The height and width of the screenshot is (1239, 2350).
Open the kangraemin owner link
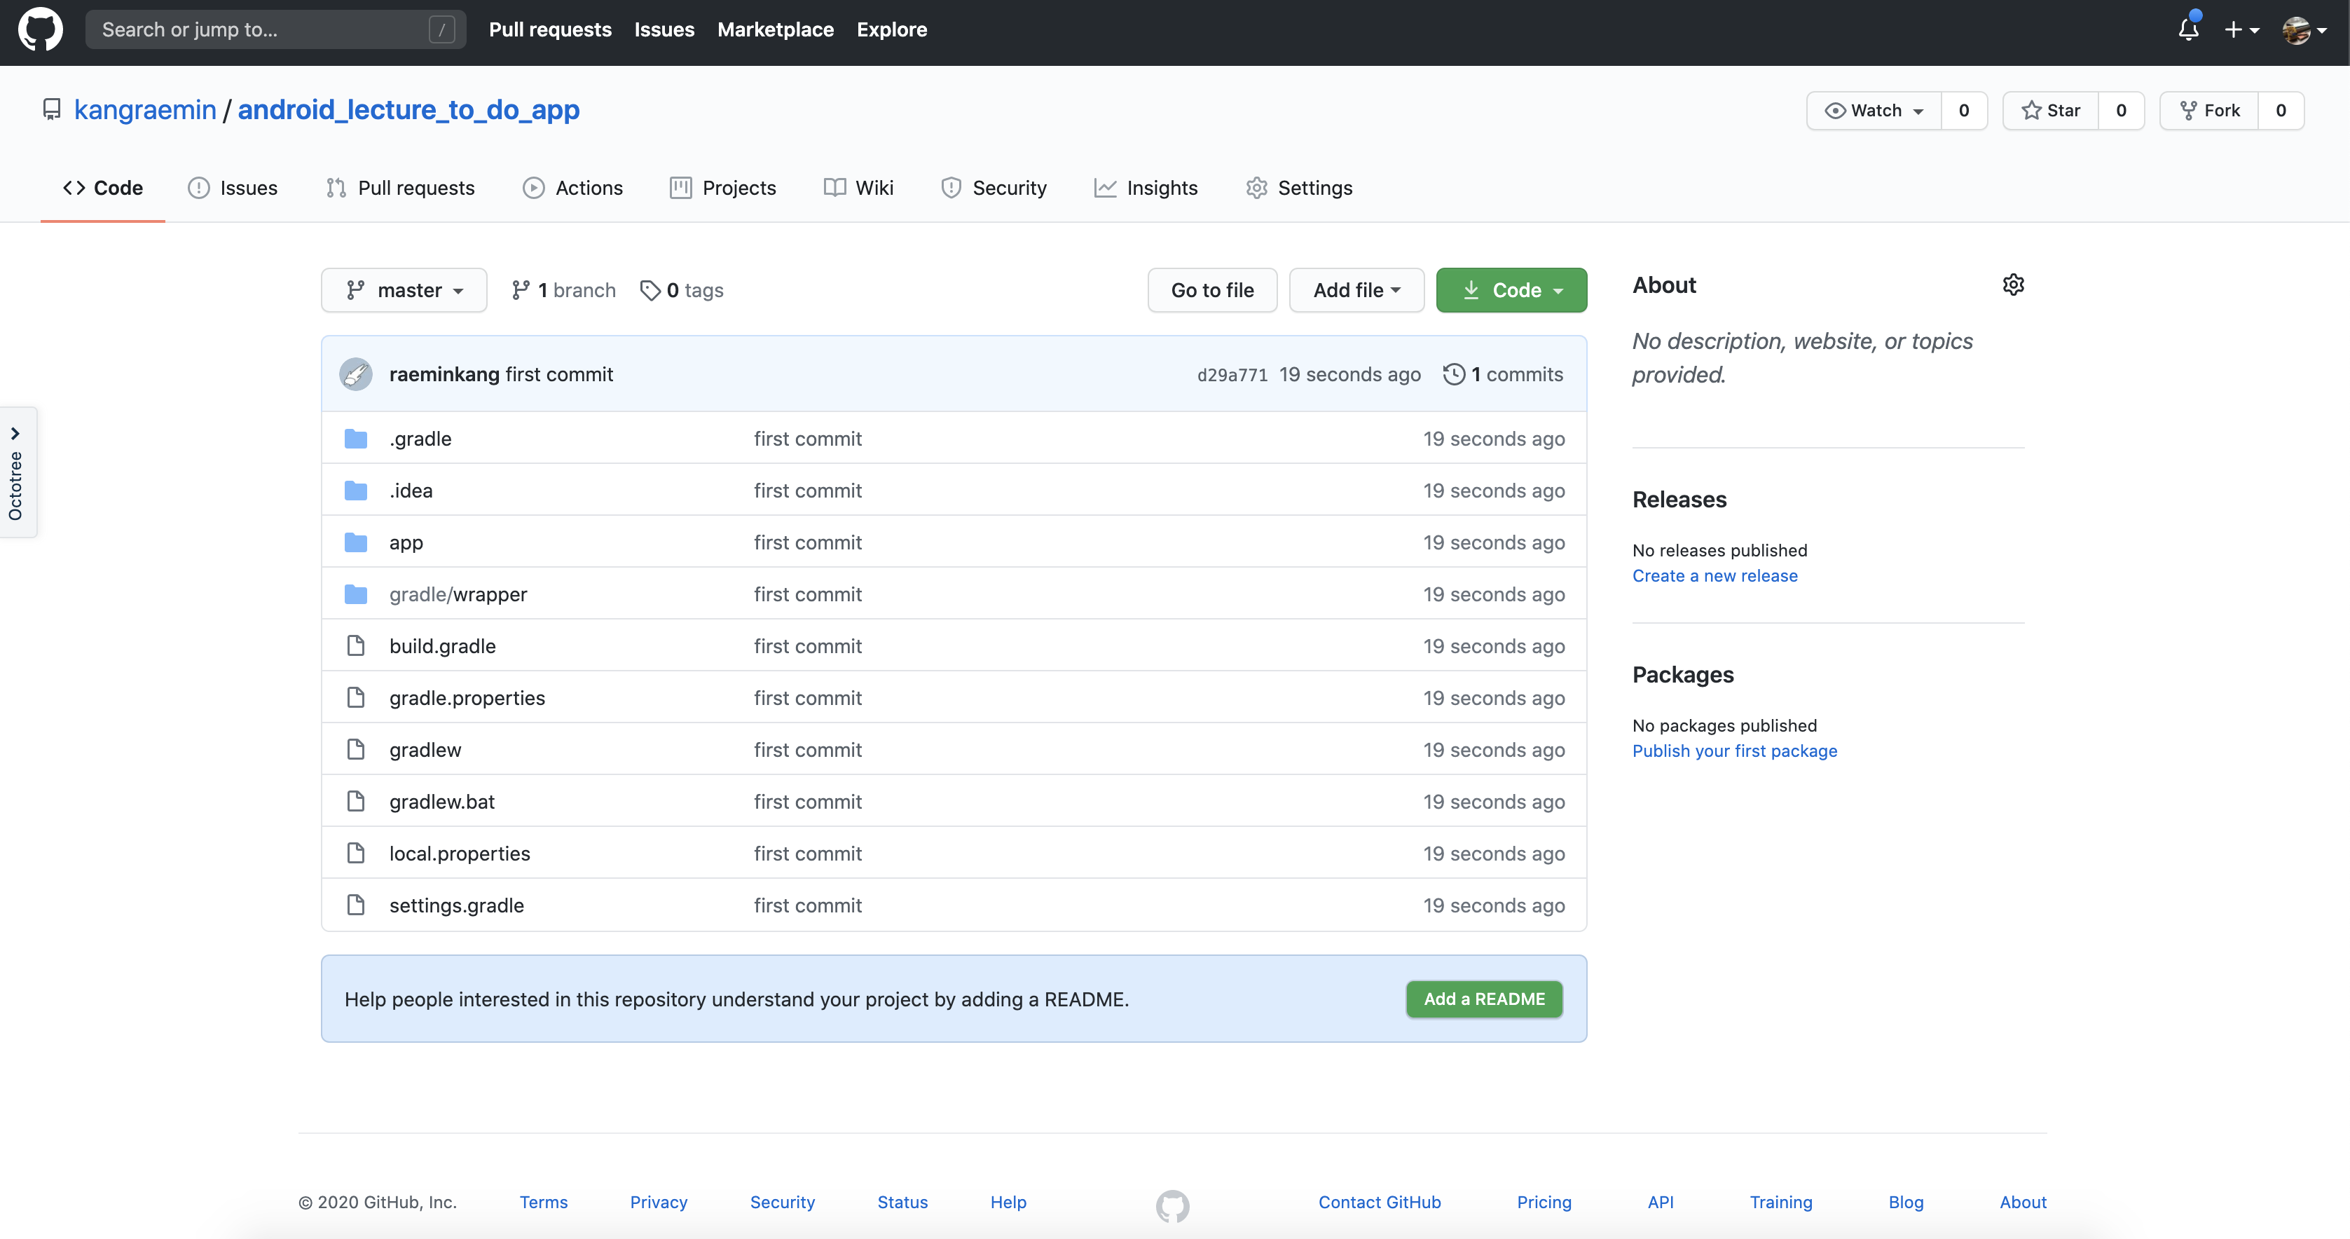(145, 109)
